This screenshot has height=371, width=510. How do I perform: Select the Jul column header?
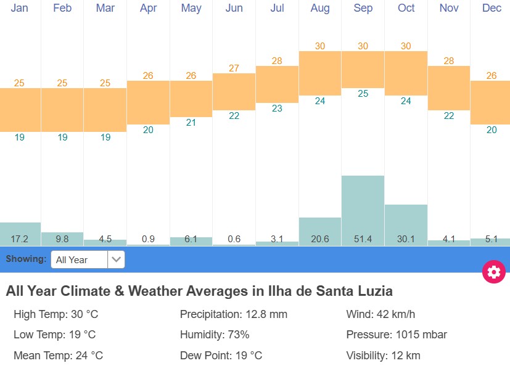pos(277,9)
